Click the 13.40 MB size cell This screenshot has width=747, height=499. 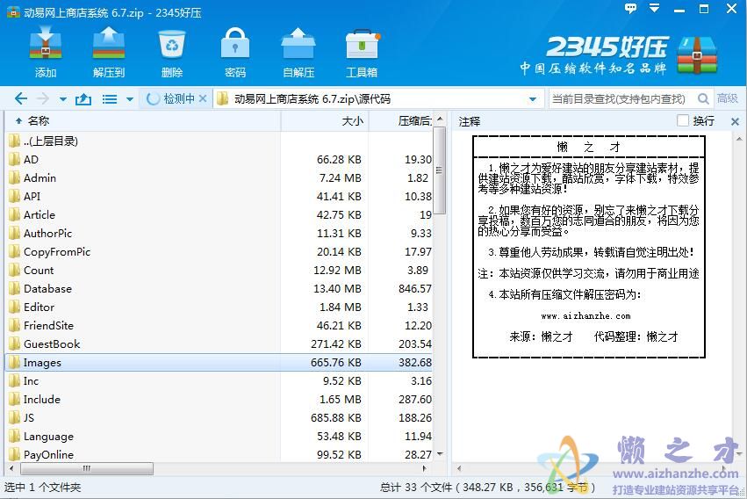point(337,288)
